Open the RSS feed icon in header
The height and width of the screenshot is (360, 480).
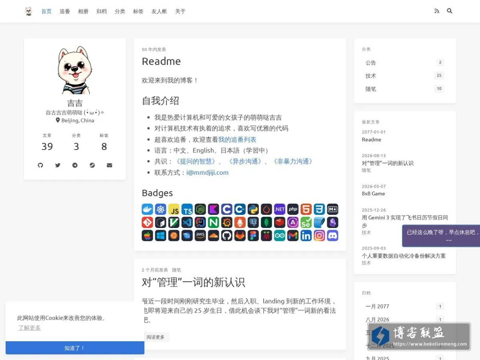tap(437, 11)
